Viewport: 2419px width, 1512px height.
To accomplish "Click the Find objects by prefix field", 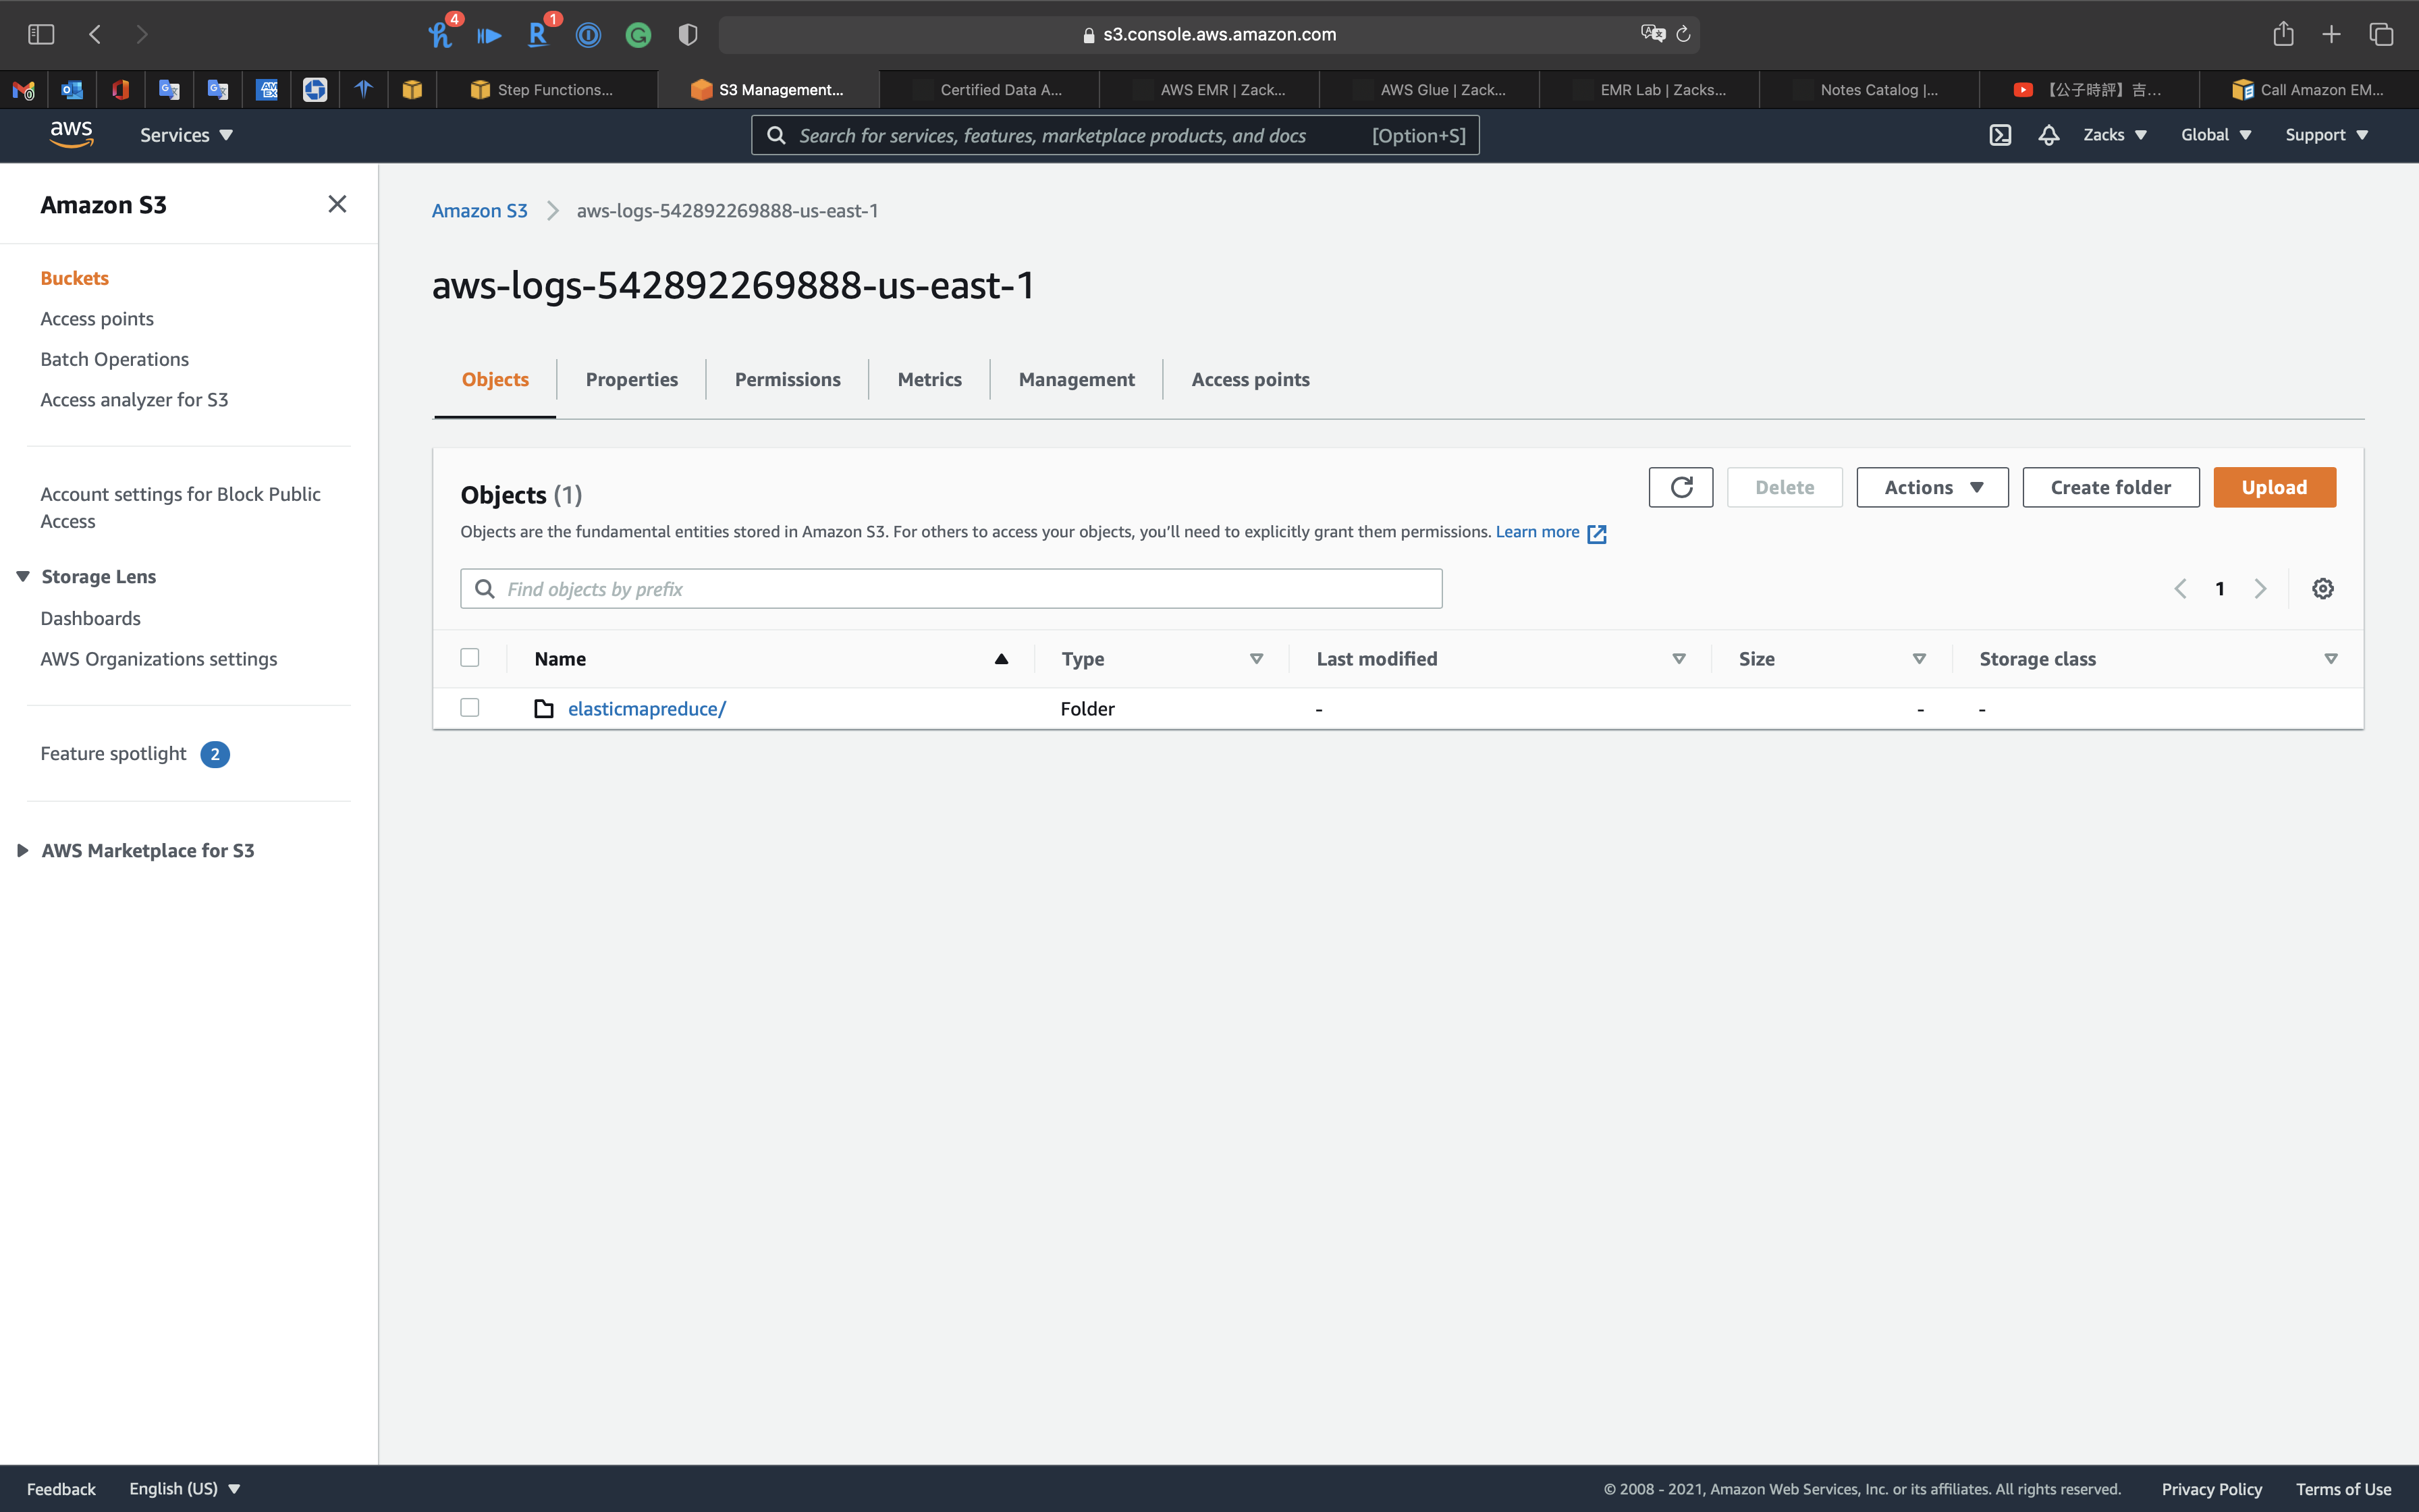I will point(960,589).
